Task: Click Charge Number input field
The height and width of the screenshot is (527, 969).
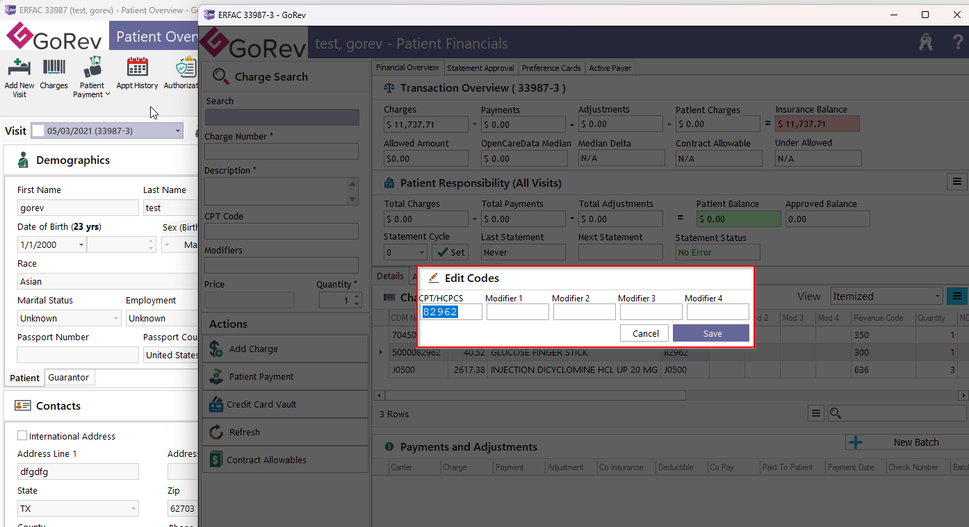Action: (282, 151)
